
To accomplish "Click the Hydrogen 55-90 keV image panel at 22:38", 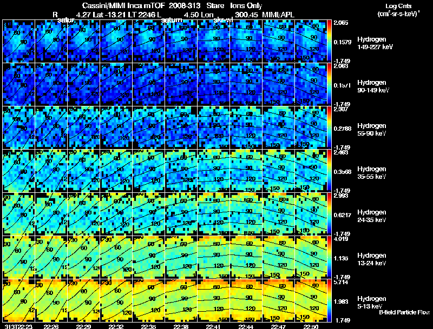I will (x=181, y=127).
